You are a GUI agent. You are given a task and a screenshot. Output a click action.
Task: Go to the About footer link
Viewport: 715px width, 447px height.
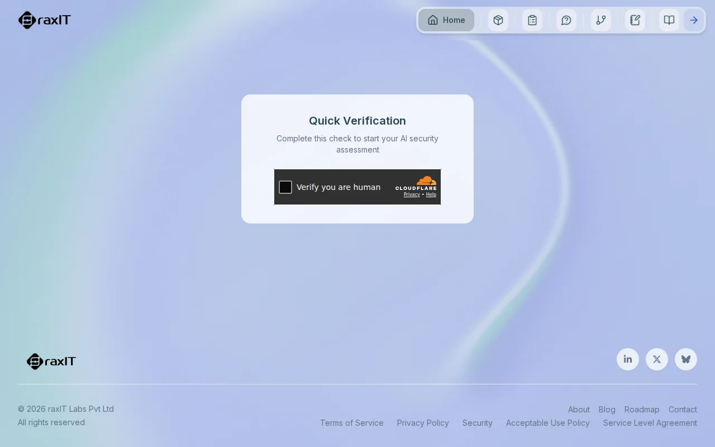[579, 410]
